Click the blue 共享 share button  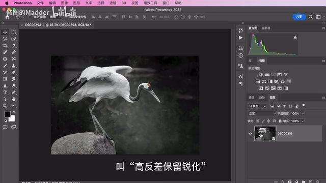pos(299,17)
